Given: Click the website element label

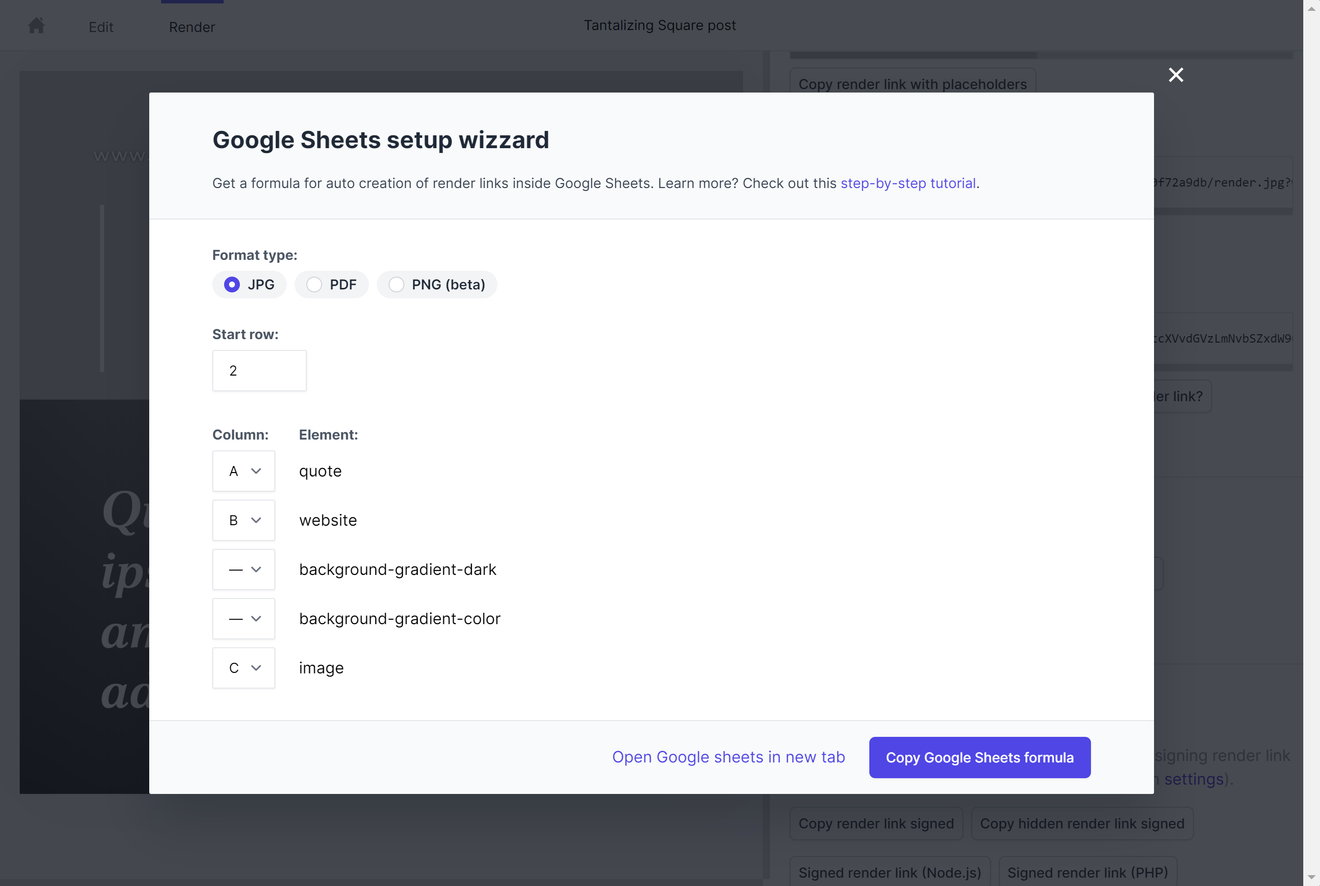Looking at the screenshot, I should [x=328, y=520].
